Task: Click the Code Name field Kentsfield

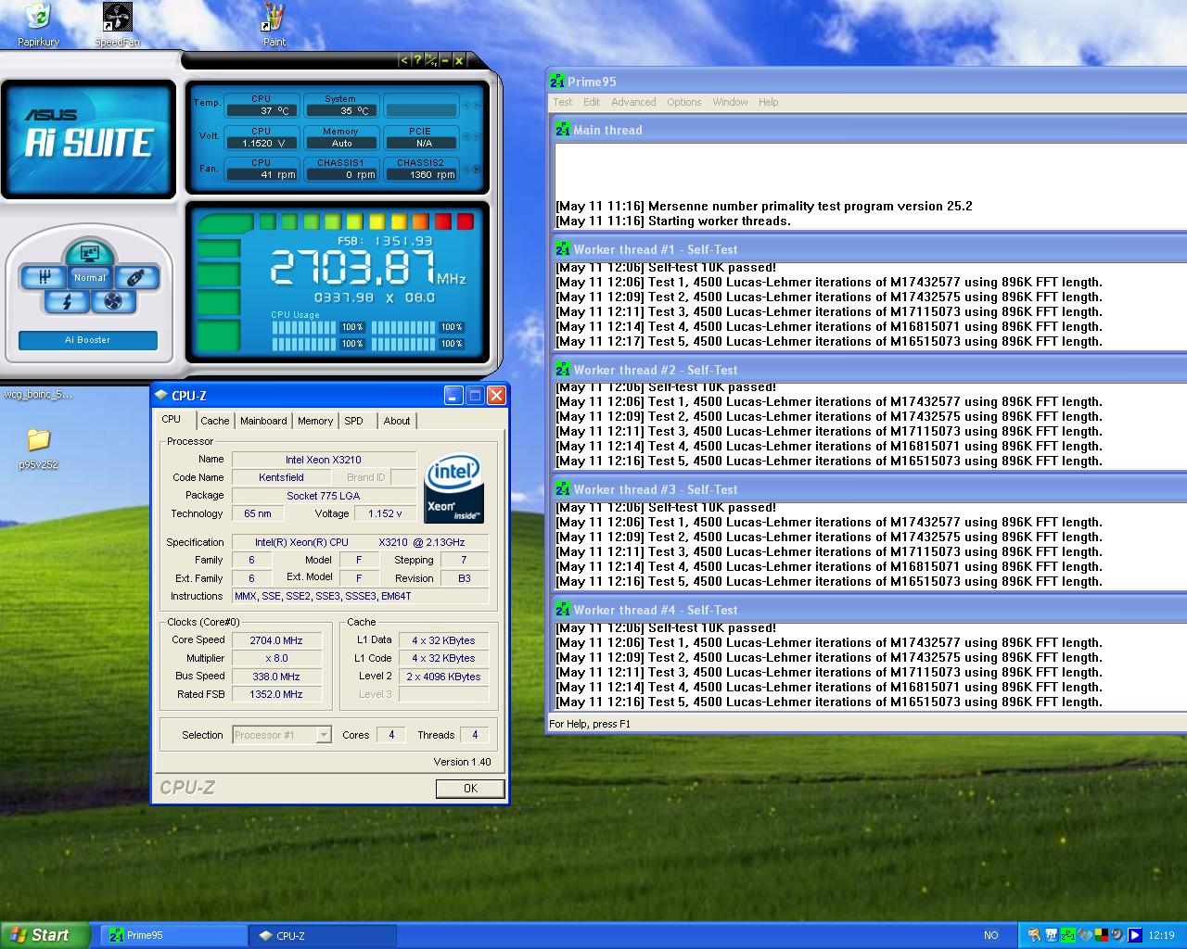Action: click(x=281, y=477)
